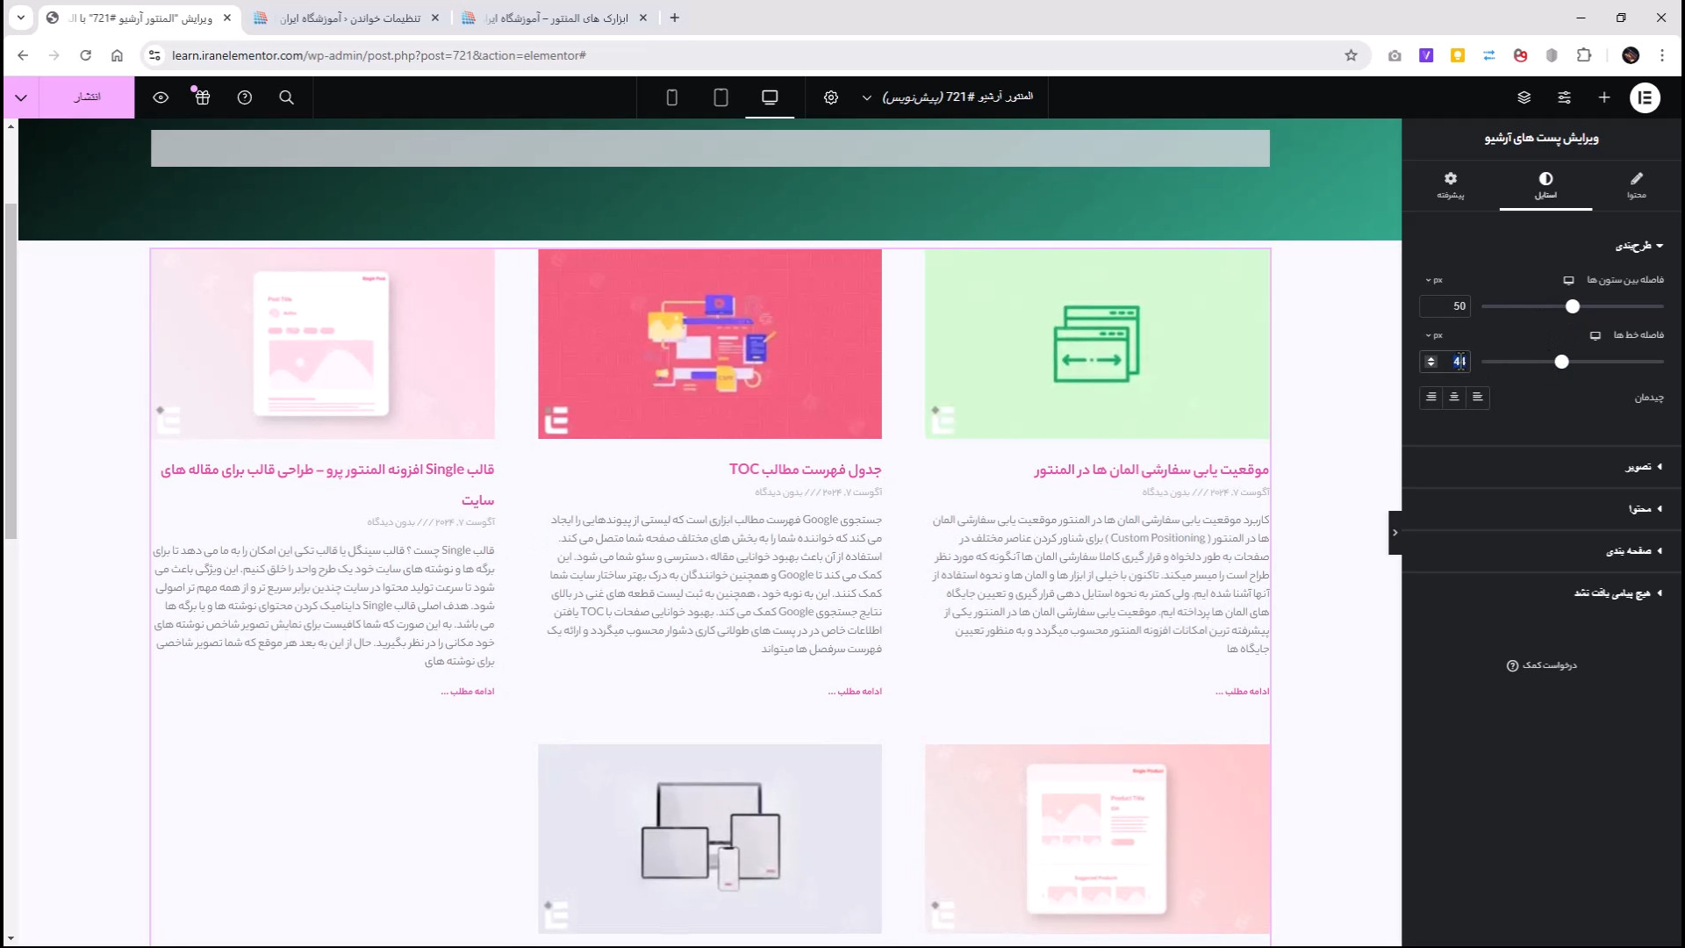Viewport: 1685px width, 948px height.
Task: Bookmark this page with star icon
Action: (1351, 55)
